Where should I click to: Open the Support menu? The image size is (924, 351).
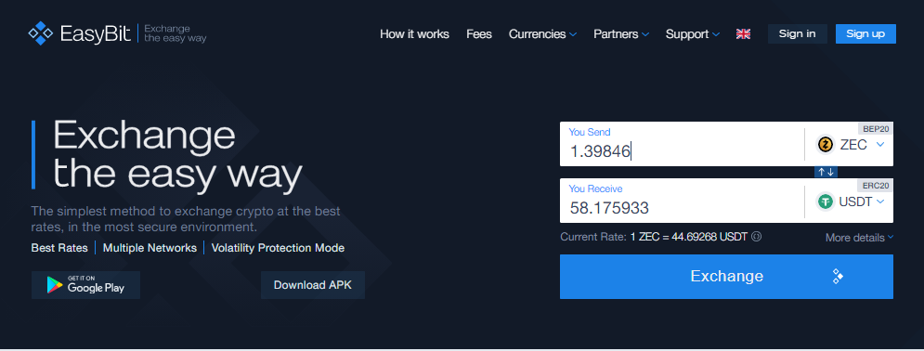coord(693,34)
